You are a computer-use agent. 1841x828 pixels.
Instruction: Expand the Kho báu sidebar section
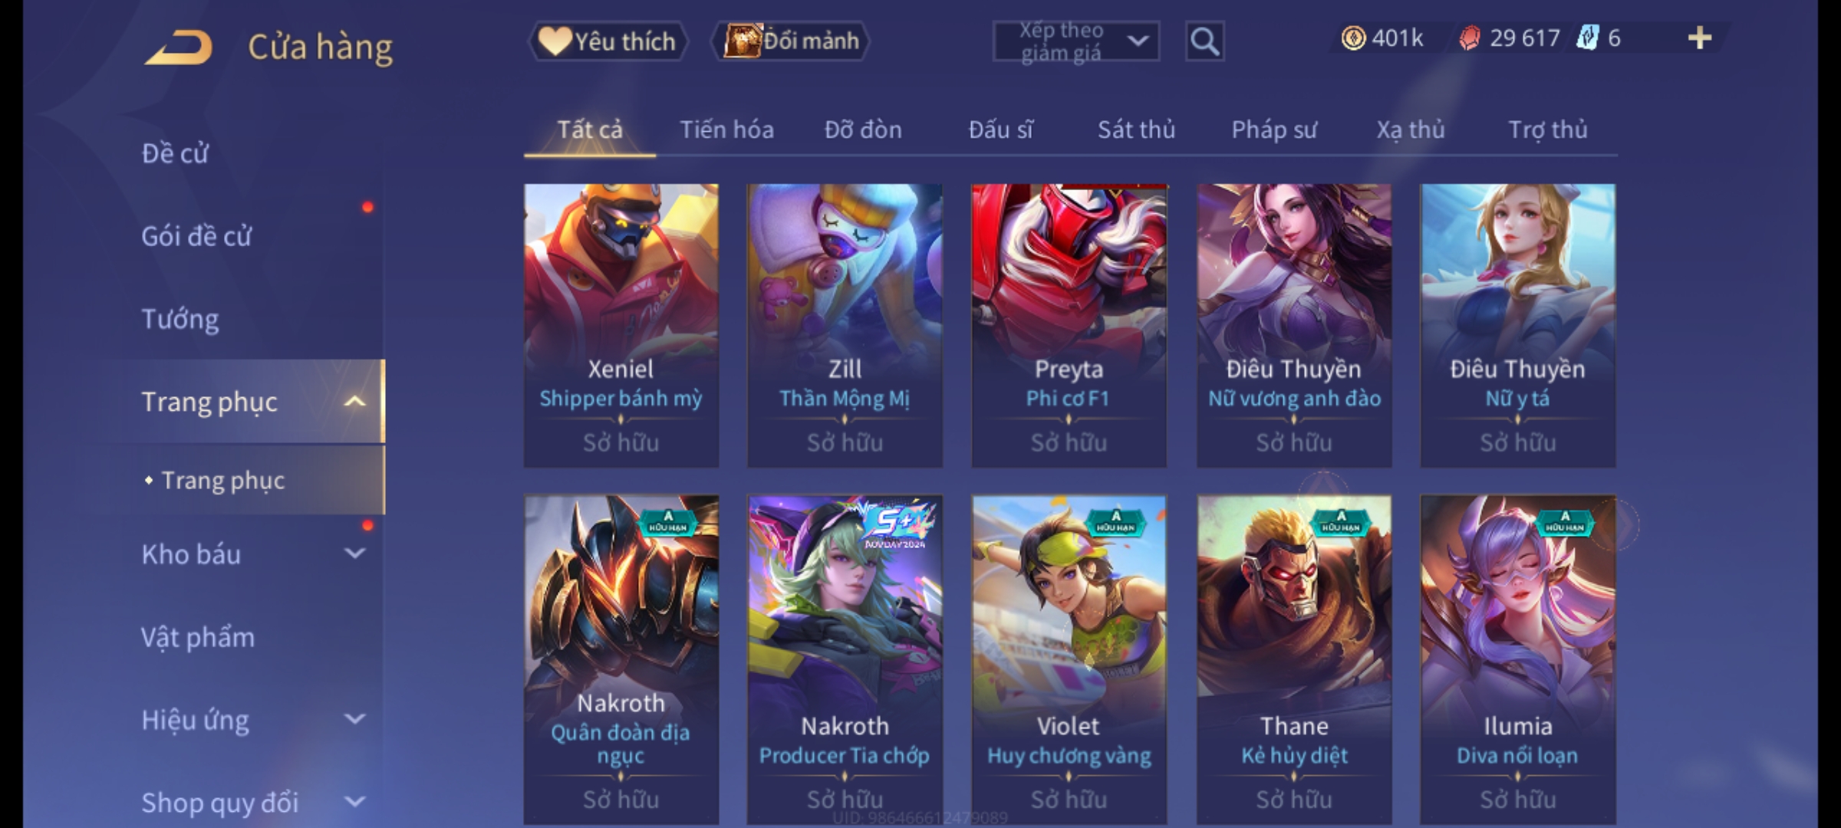(354, 554)
